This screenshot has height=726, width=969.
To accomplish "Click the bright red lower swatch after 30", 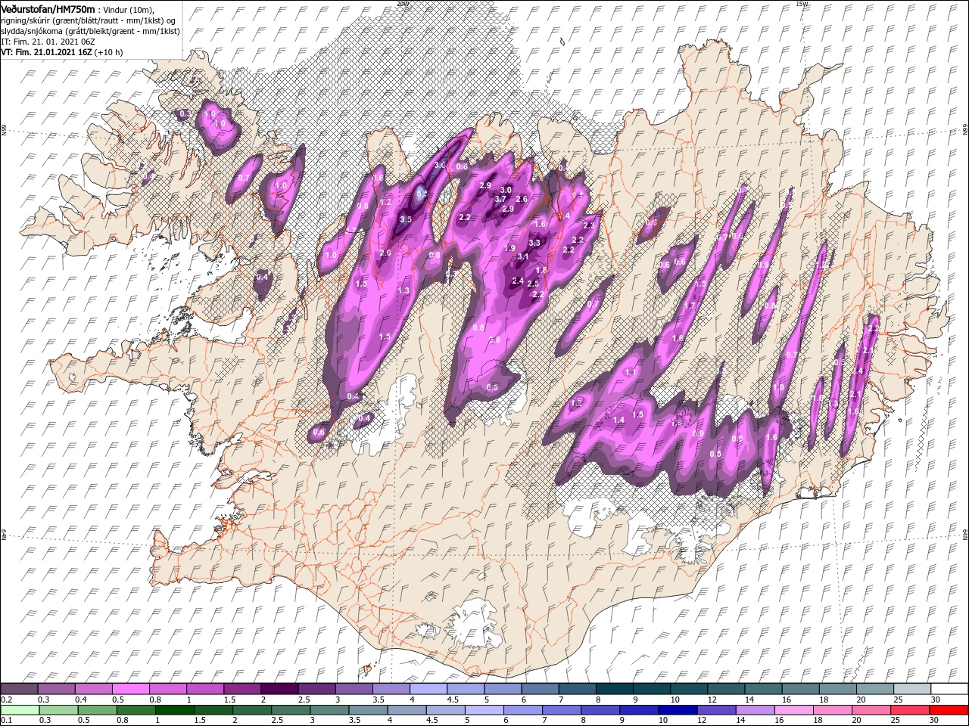I will tap(948, 710).
